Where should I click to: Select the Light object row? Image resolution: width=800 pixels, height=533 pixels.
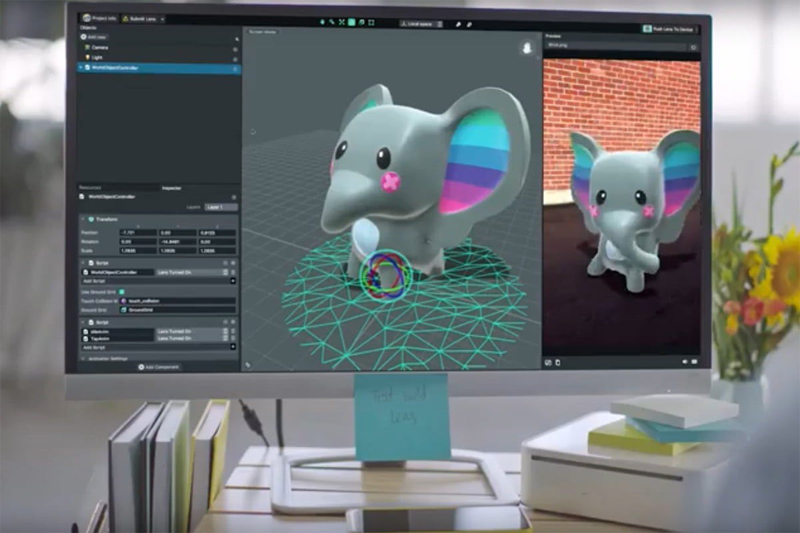(x=160, y=57)
